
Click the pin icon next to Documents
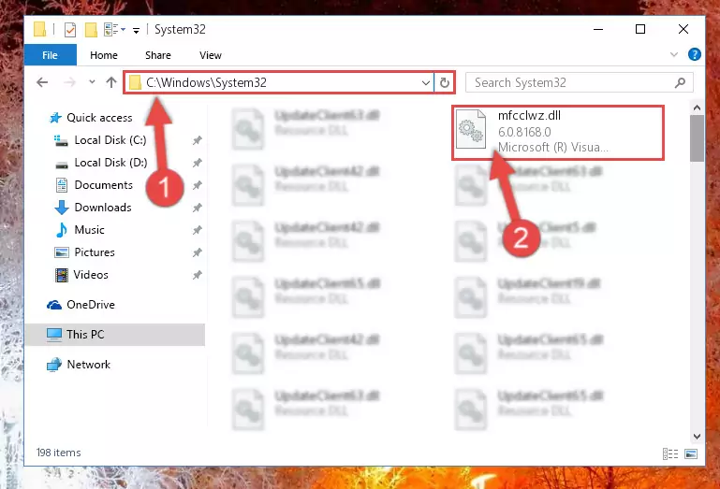[197, 185]
